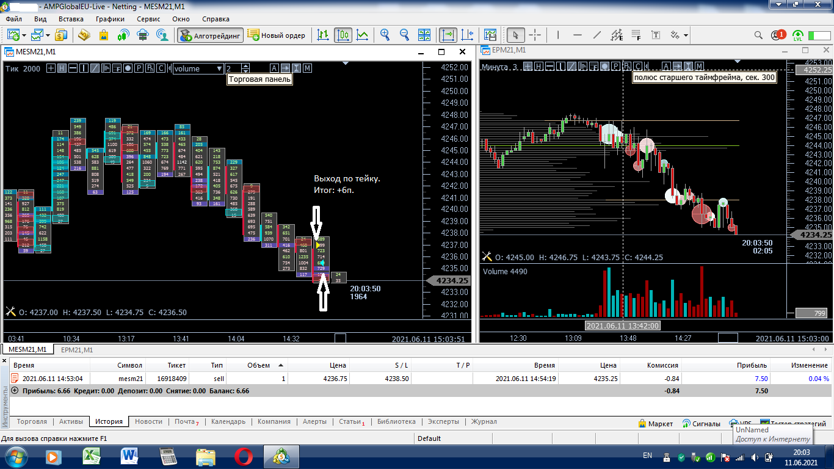The width and height of the screenshot is (834, 469).
Task: Open Excel from the Windows taskbar
Action: pyautogui.click(x=92, y=456)
